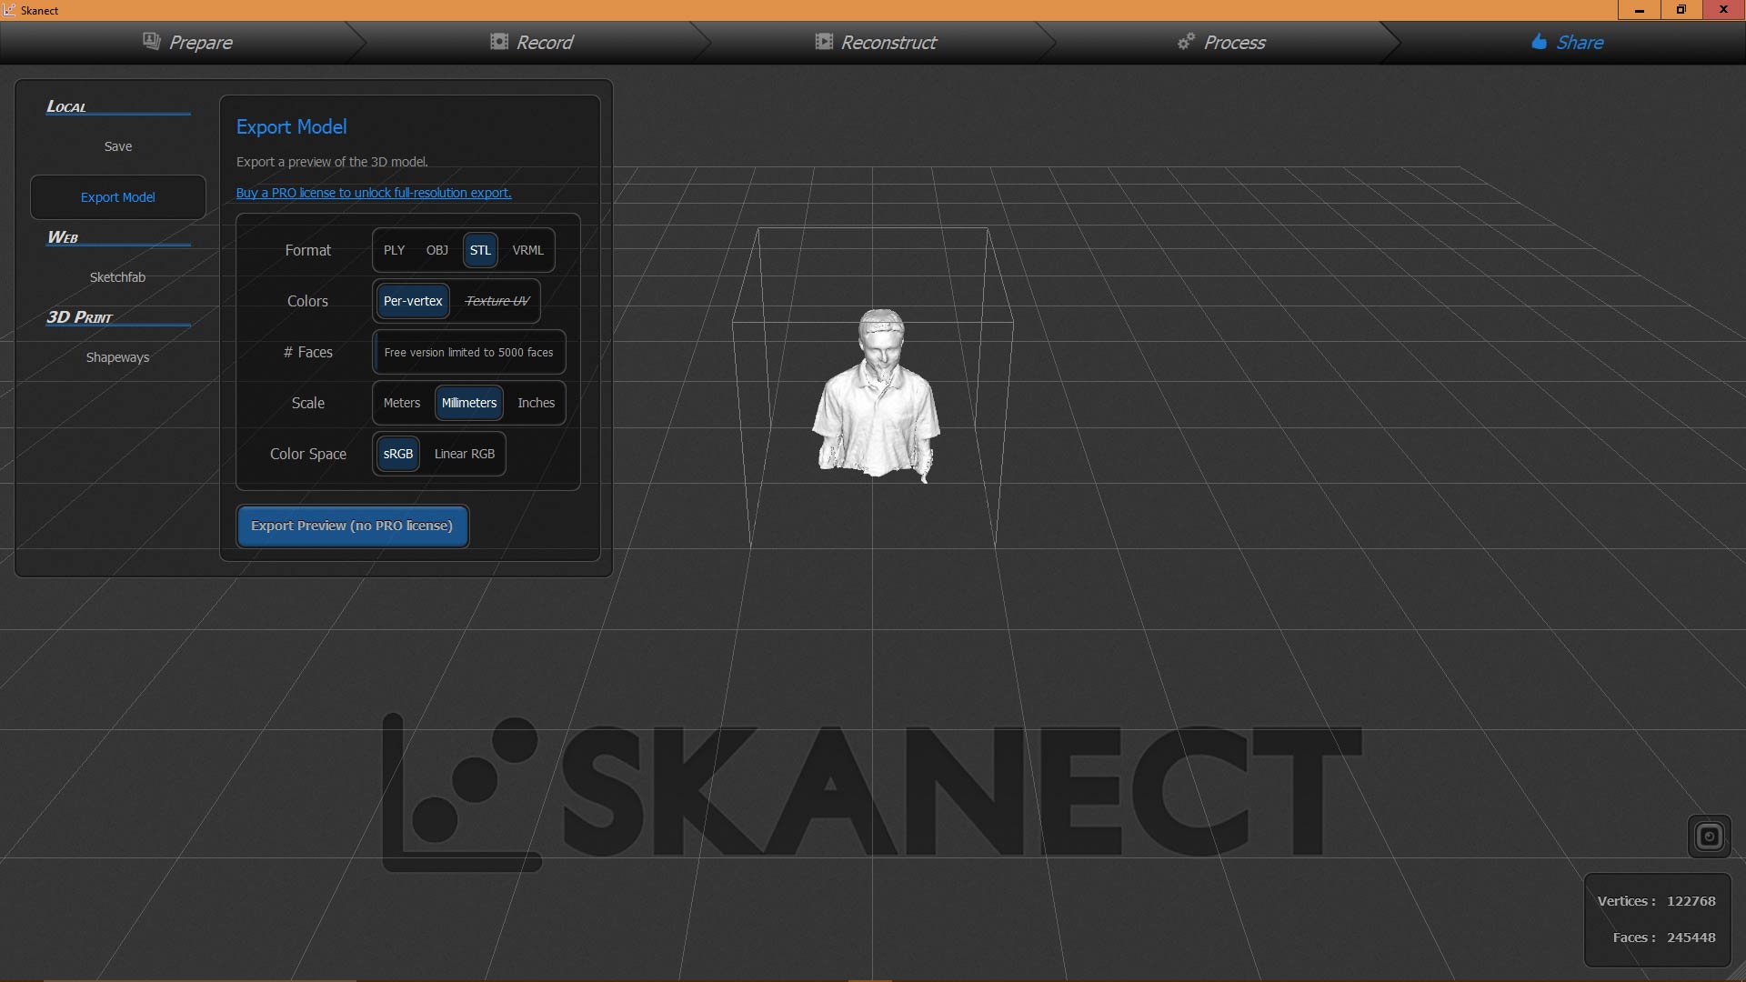This screenshot has width=1746, height=982.
Task: Set scale to Meters
Action: [x=402, y=403]
